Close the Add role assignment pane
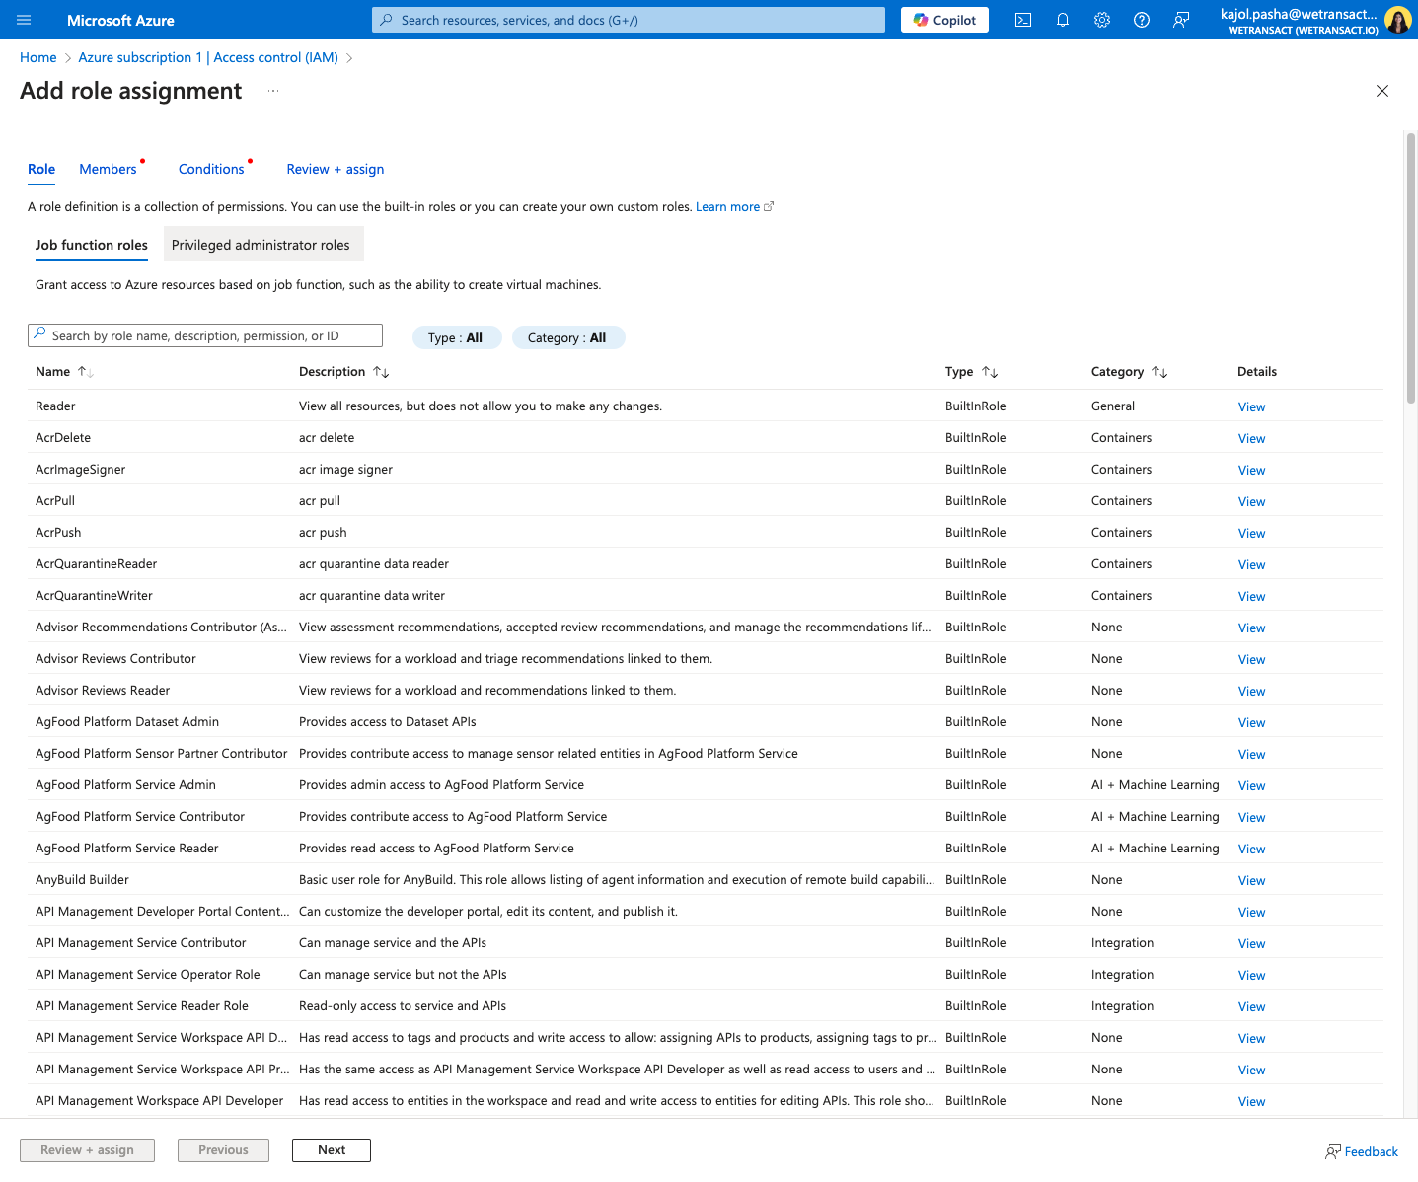1418x1182 pixels. click(1382, 91)
